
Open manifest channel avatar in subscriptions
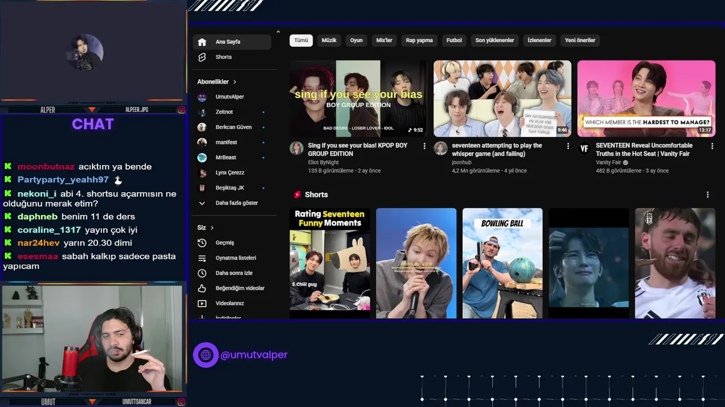(x=202, y=142)
